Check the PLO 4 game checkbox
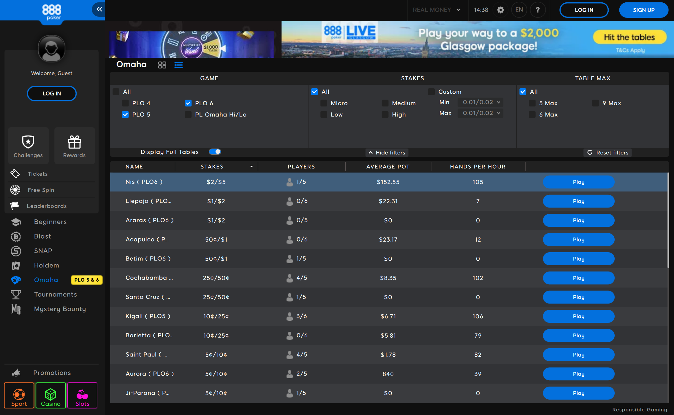Viewport: 674px width, 415px height. (x=125, y=103)
